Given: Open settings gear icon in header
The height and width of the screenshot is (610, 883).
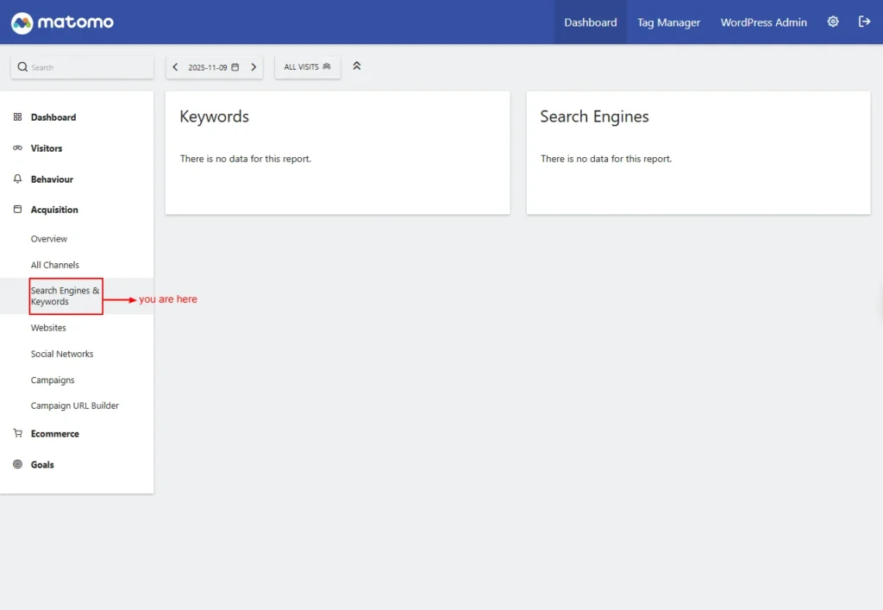Looking at the screenshot, I should 833,22.
